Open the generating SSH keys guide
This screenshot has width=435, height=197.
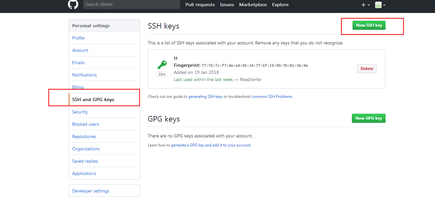coord(205,97)
